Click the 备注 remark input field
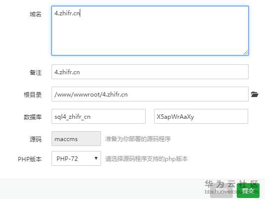The image size is (265, 199). pos(150,72)
